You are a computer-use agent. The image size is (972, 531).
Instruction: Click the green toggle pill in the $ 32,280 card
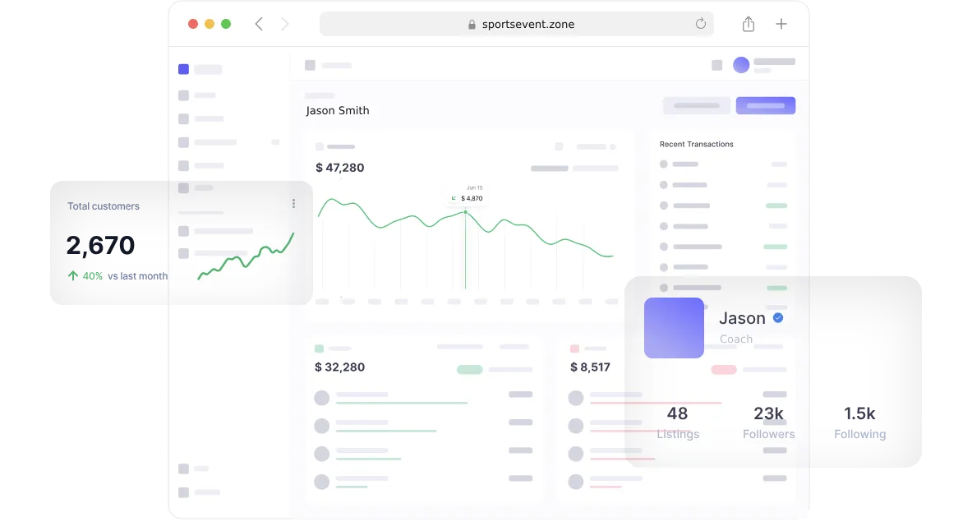coord(469,370)
